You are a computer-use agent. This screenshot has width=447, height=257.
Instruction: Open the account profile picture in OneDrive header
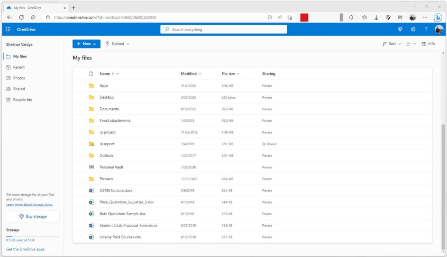coord(439,29)
